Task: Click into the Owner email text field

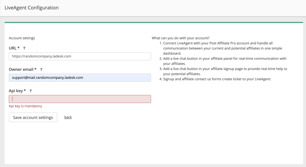Action: point(80,78)
